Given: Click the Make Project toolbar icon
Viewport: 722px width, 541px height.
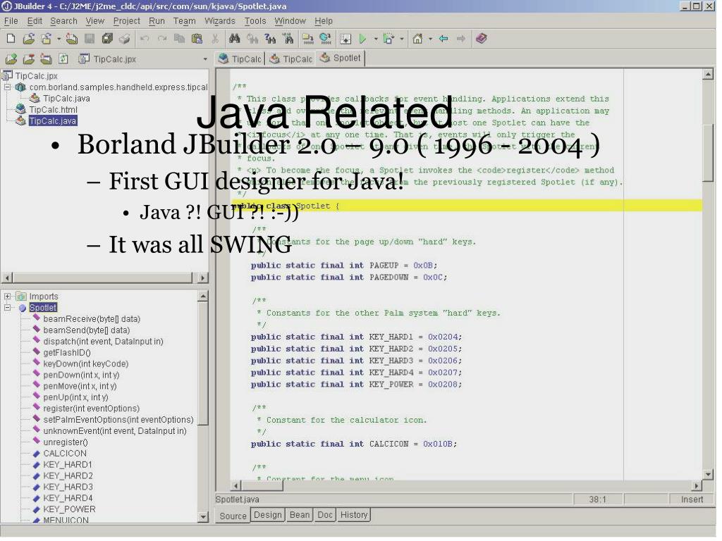Looking at the screenshot, I should coord(307,39).
